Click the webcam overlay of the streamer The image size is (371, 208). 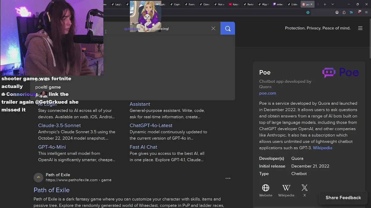tap(52, 38)
